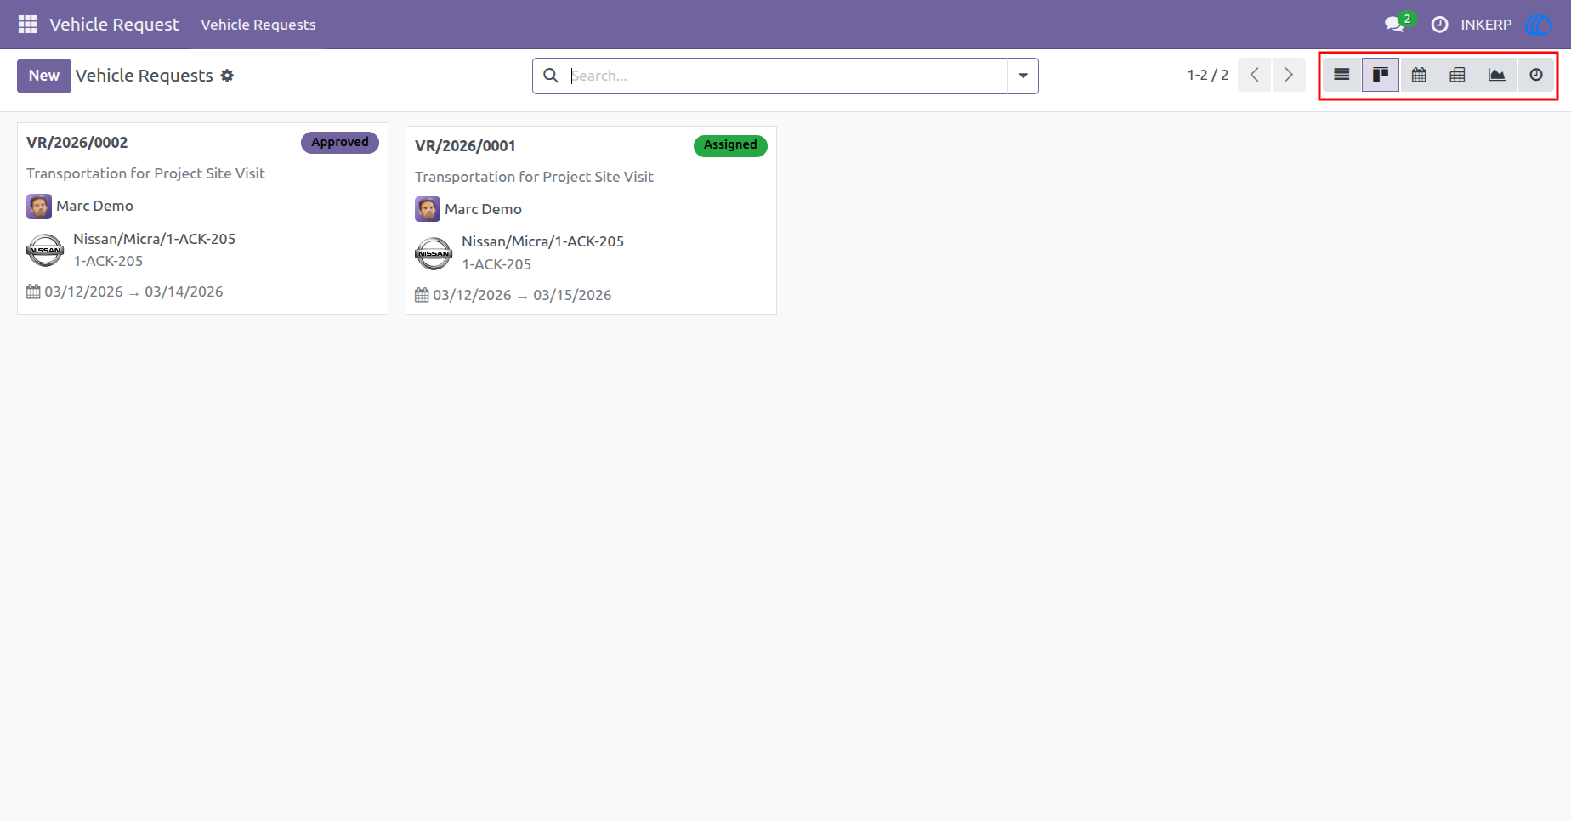Click the Assigned status badge

coord(730,145)
